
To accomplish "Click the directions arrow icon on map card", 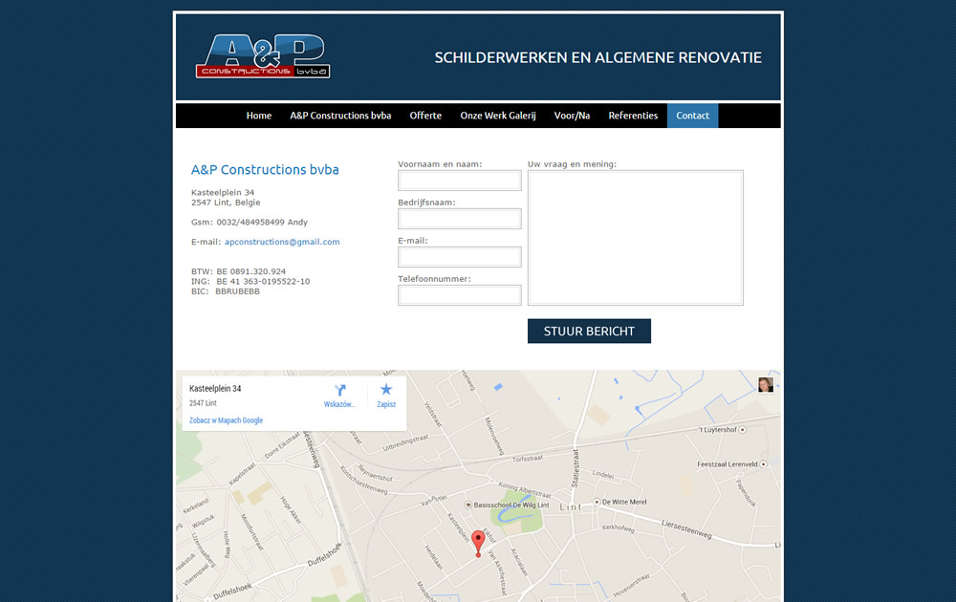I will point(340,390).
